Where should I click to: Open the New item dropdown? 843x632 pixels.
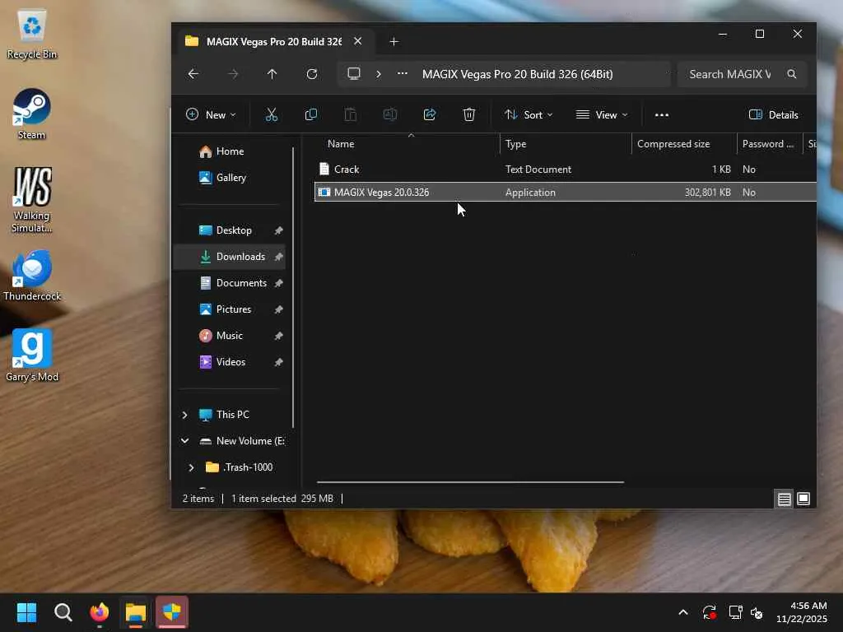click(x=211, y=114)
